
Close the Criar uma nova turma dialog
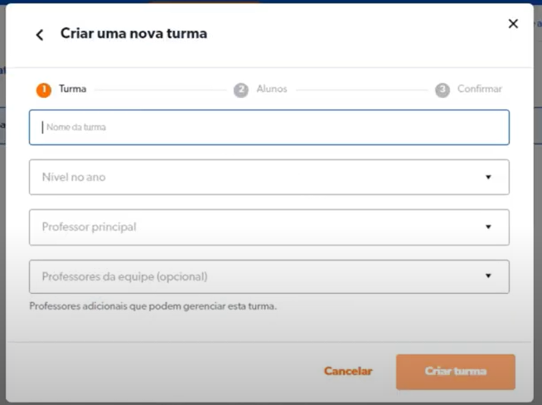click(513, 24)
